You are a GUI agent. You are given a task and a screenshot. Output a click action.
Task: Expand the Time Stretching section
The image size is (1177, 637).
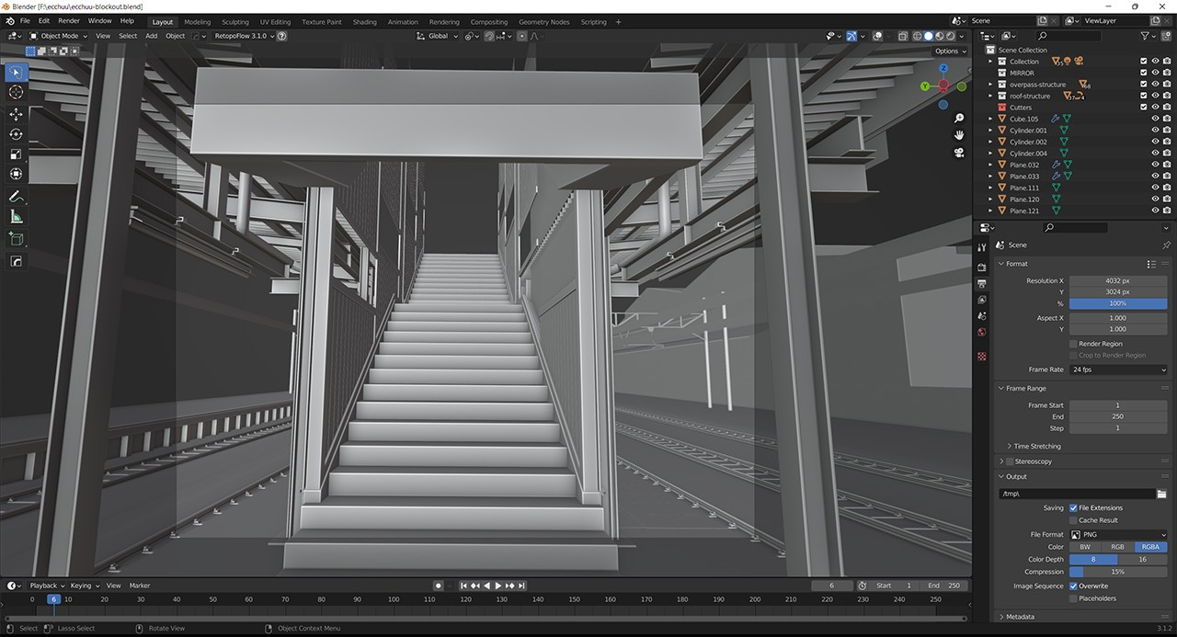tap(1036, 446)
